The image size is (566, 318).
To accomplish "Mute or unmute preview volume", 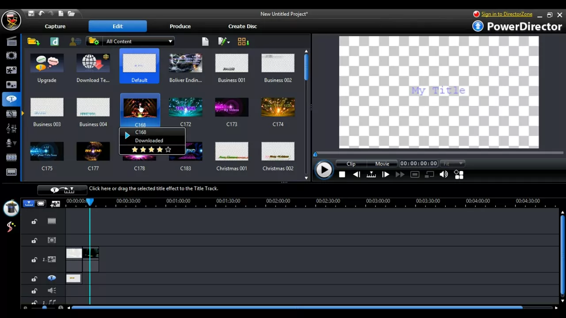I will (x=444, y=174).
